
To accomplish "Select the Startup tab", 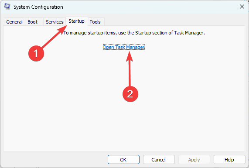I will pyautogui.click(x=77, y=21).
